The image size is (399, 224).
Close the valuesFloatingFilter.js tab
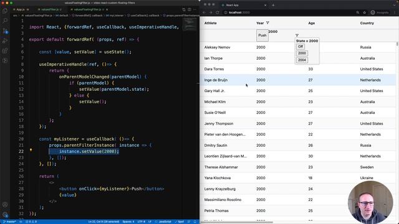coord(107,9)
